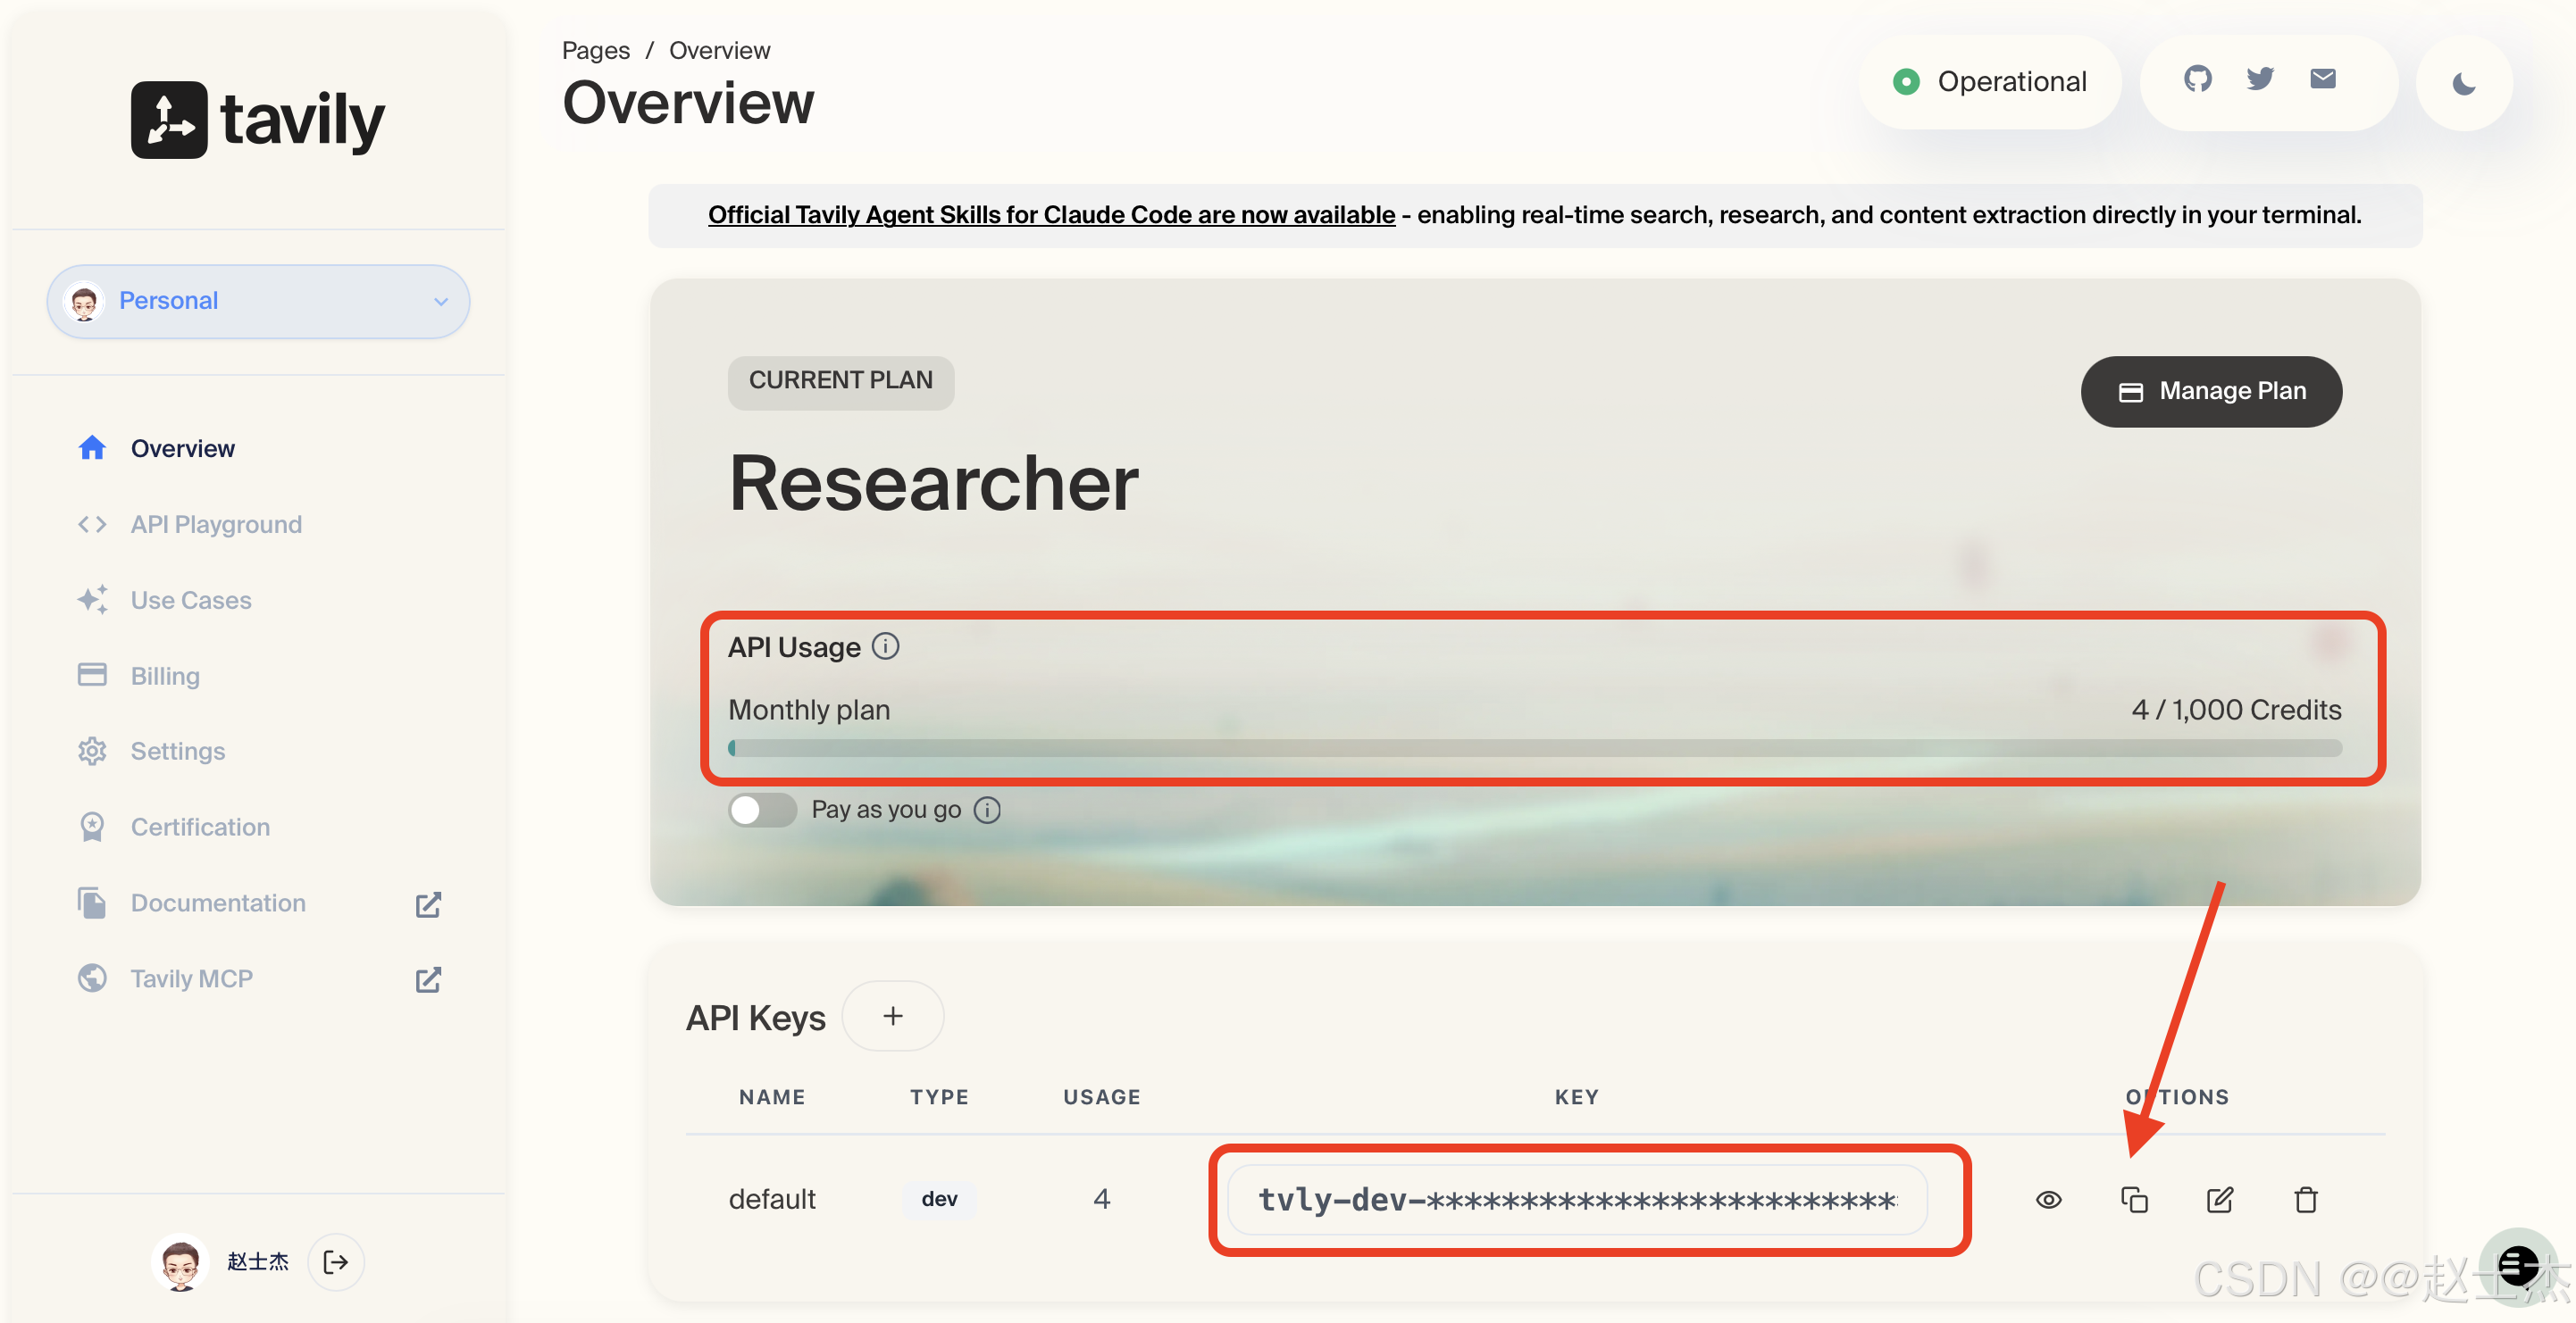The height and width of the screenshot is (1323, 2576).
Task: Click the TYPE column header
Action: point(939,1097)
